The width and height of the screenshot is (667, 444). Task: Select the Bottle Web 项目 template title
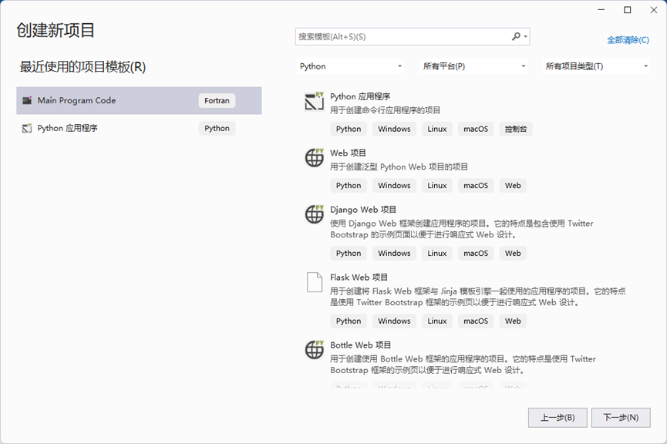pos(360,345)
